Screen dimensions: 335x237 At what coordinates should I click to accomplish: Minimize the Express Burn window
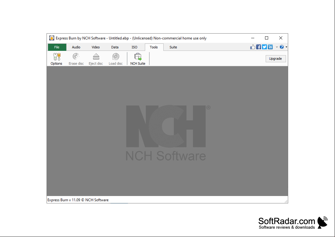(x=253, y=38)
